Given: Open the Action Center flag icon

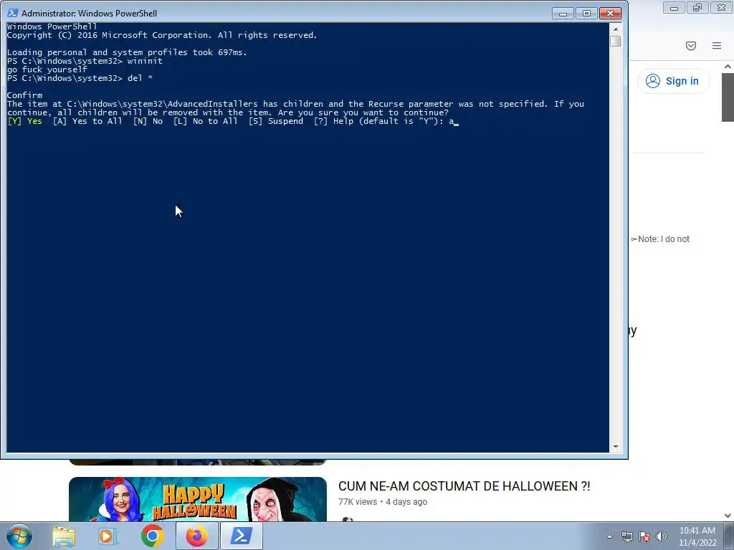Looking at the screenshot, I should click(644, 536).
